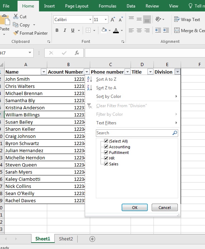Click the Insert Function fx icon
This screenshot has width=205, height=249.
(x=77, y=53)
